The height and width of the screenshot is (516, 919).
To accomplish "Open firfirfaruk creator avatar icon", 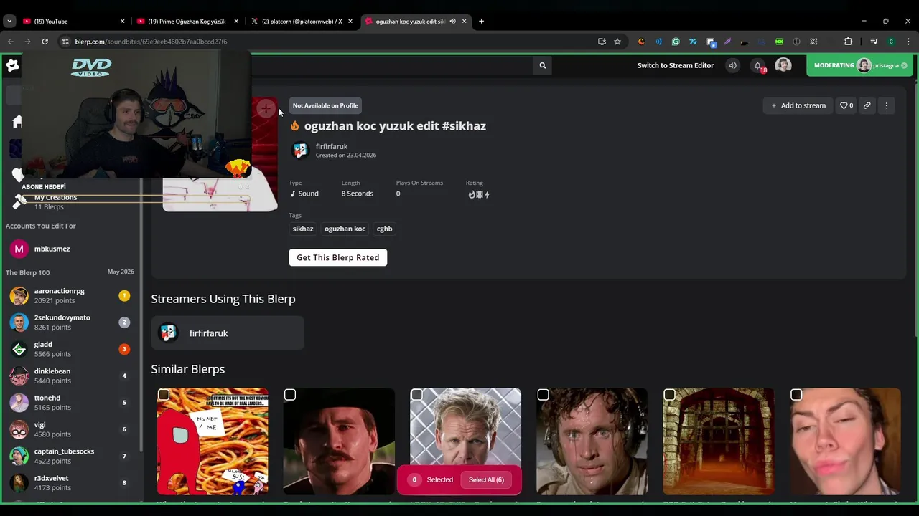I will [300, 150].
